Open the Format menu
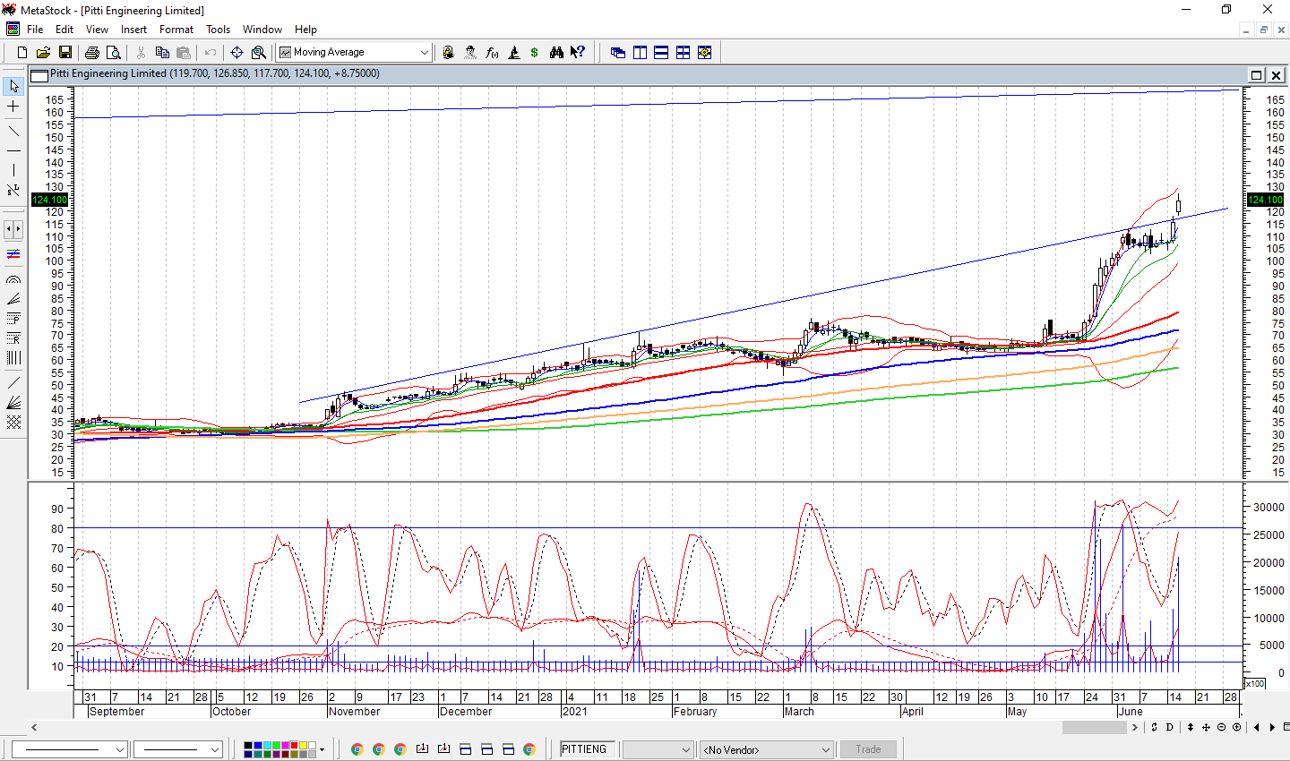Image resolution: width=1290 pixels, height=761 pixels. (176, 30)
